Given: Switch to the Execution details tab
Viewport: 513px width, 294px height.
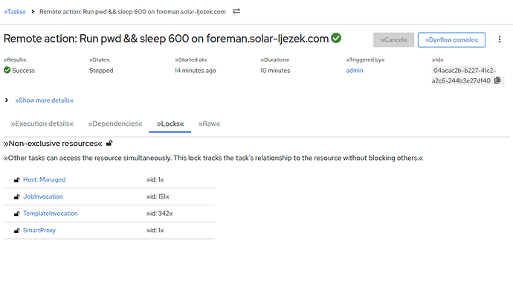Looking at the screenshot, I should coord(42,124).
